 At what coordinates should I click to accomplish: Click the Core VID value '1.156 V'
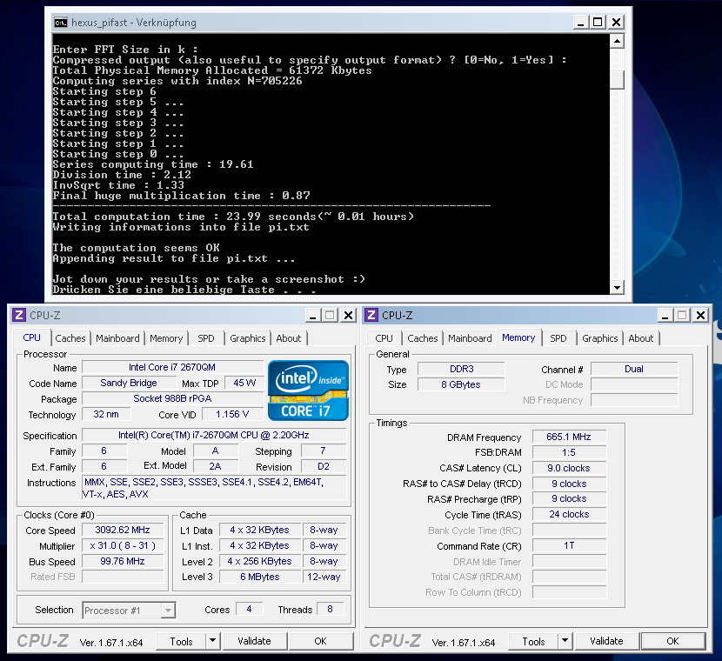pyautogui.click(x=232, y=414)
